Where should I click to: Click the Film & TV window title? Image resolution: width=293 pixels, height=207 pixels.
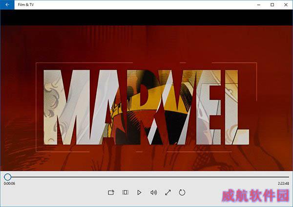tap(26, 5)
